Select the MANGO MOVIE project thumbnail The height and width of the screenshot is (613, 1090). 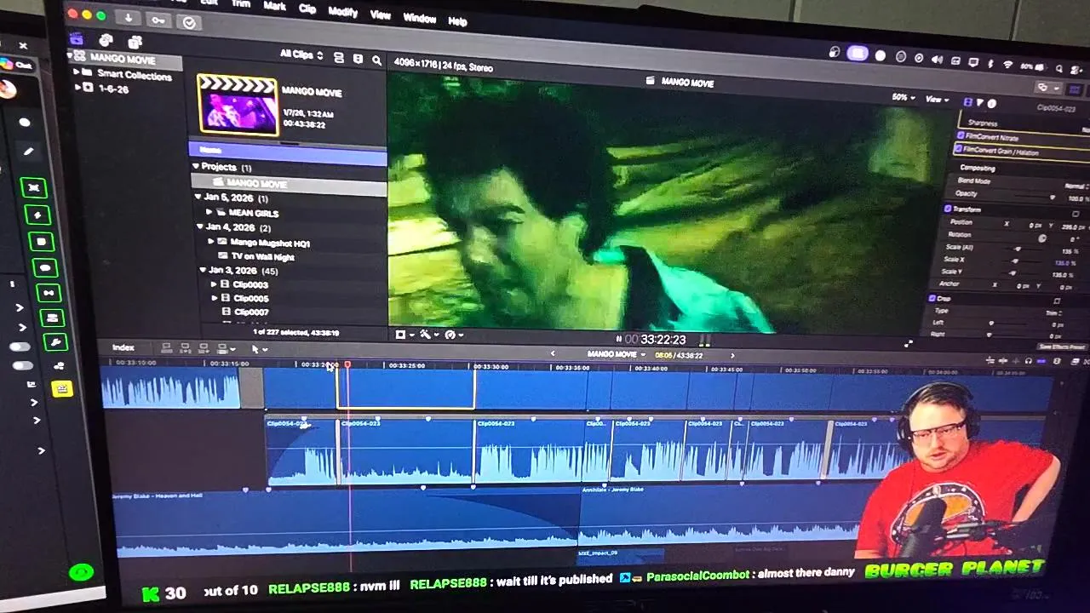[238, 104]
